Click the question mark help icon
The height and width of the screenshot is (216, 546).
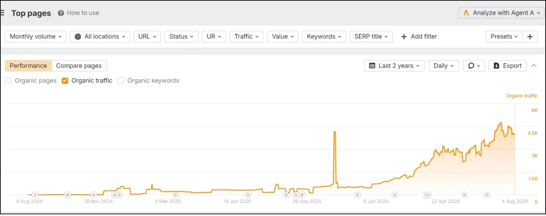coord(61,13)
